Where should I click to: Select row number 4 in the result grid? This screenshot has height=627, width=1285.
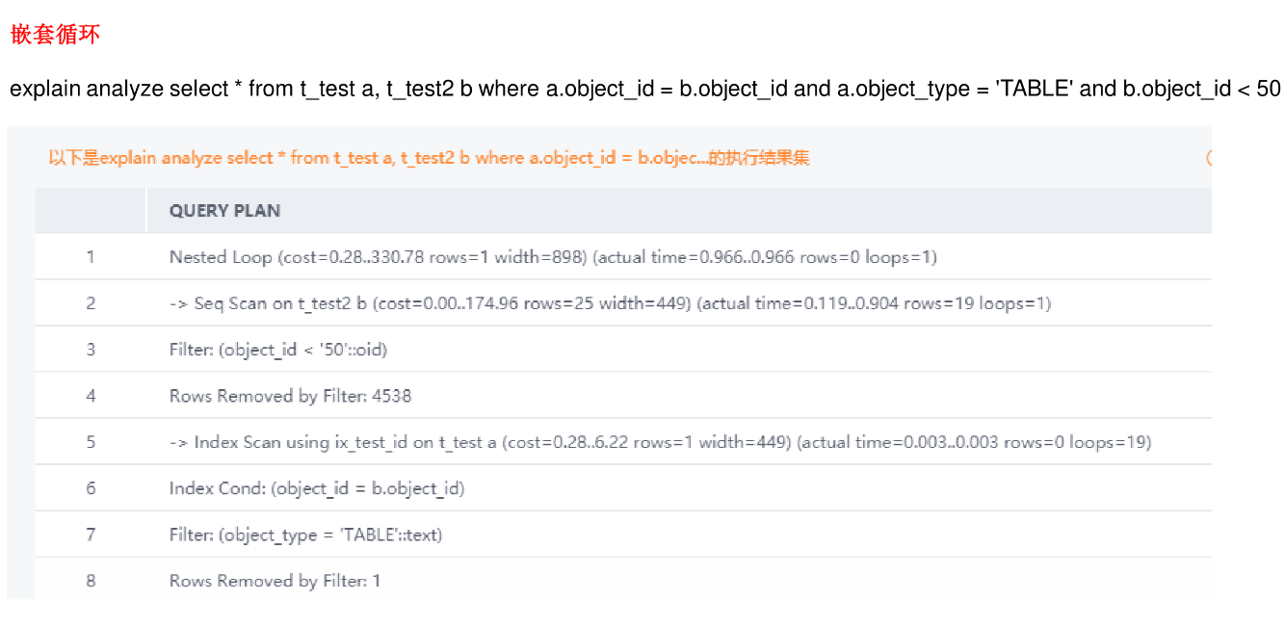[x=91, y=396]
